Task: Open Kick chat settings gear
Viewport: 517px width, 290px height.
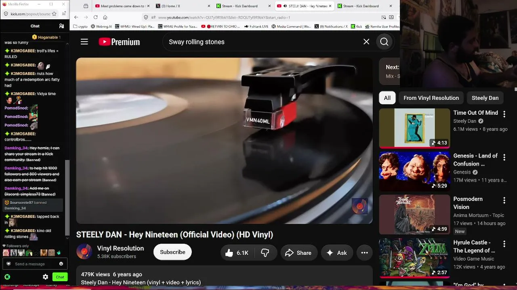Action: (x=46, y=277)
